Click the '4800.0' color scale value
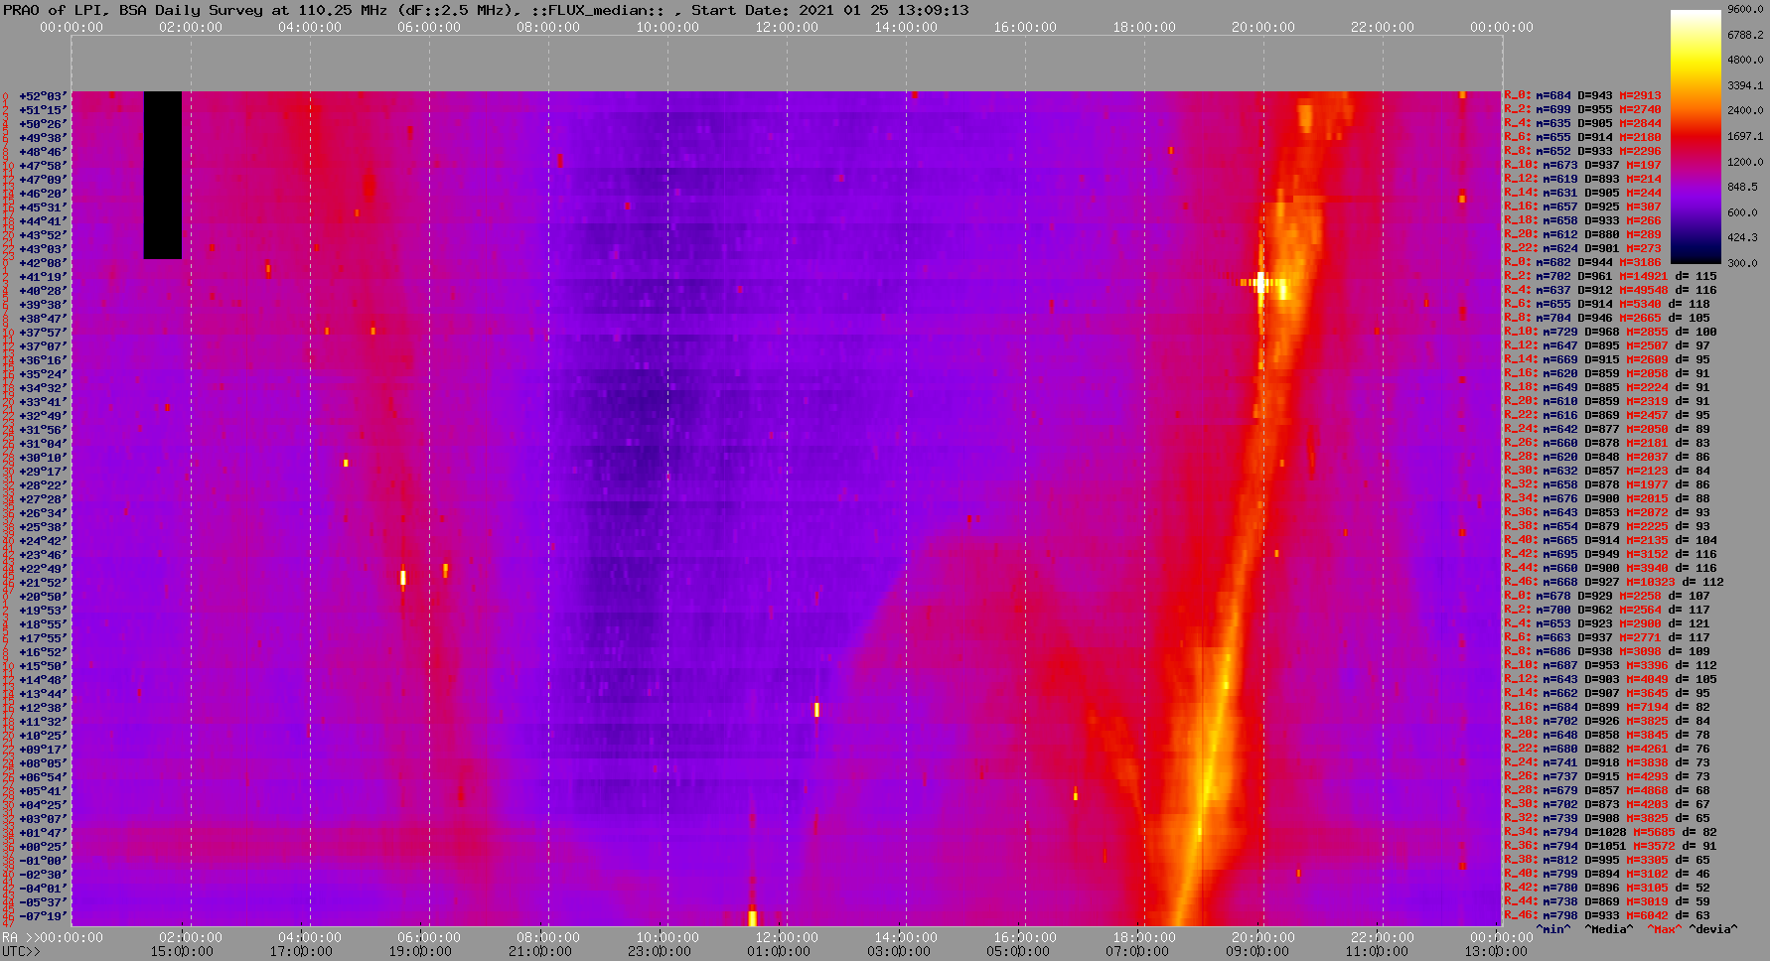 coord(1745,61)
